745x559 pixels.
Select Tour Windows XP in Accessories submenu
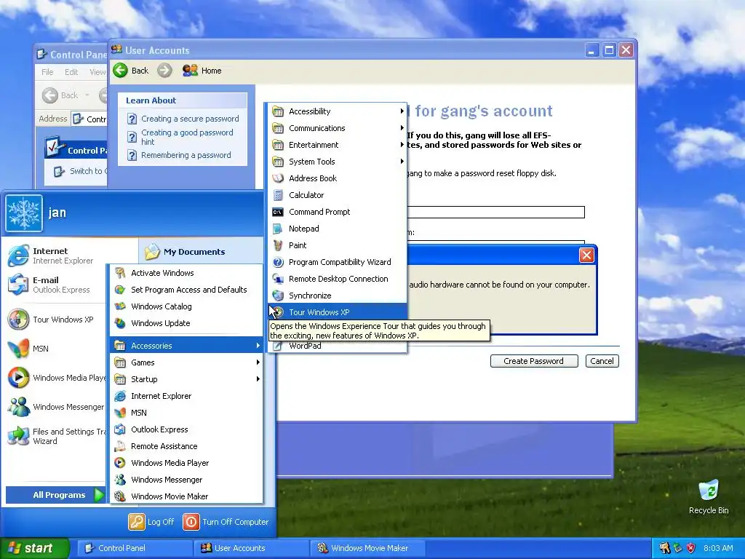337,312
